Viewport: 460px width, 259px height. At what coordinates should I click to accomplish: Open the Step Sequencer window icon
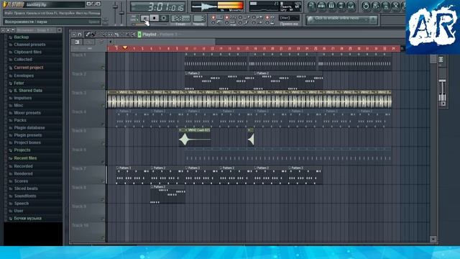click(x=322, y=6)
